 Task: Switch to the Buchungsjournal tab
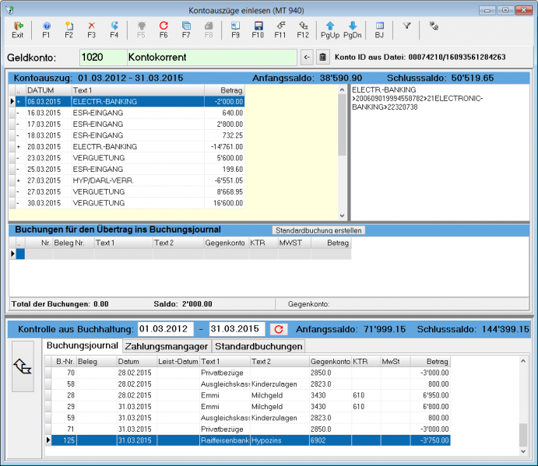[x=83, y=345]
